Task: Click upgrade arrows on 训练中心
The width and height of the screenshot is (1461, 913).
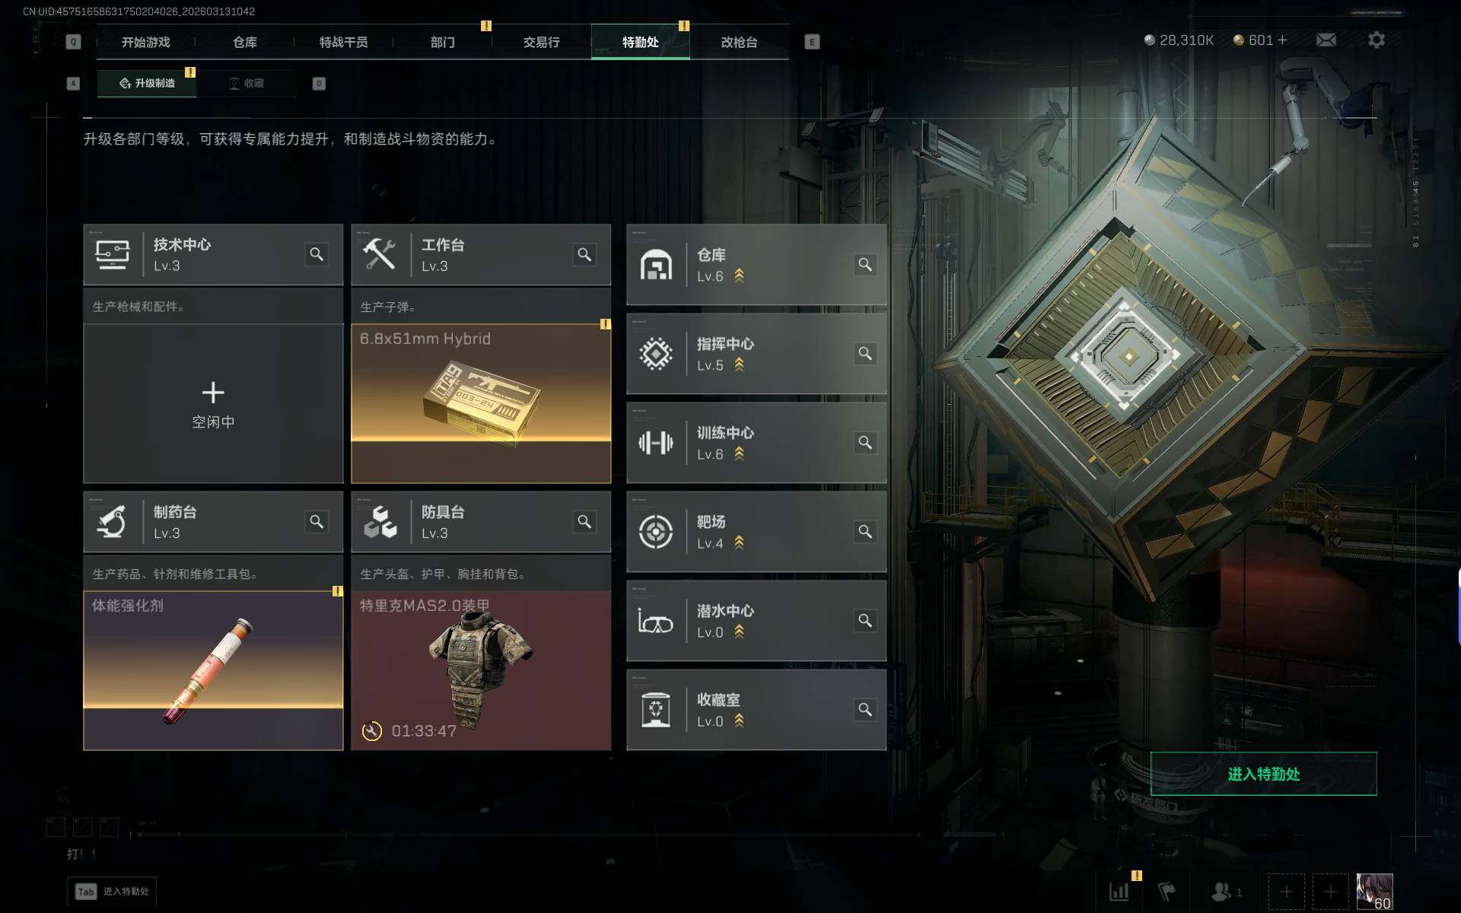Action: (739, 453)
